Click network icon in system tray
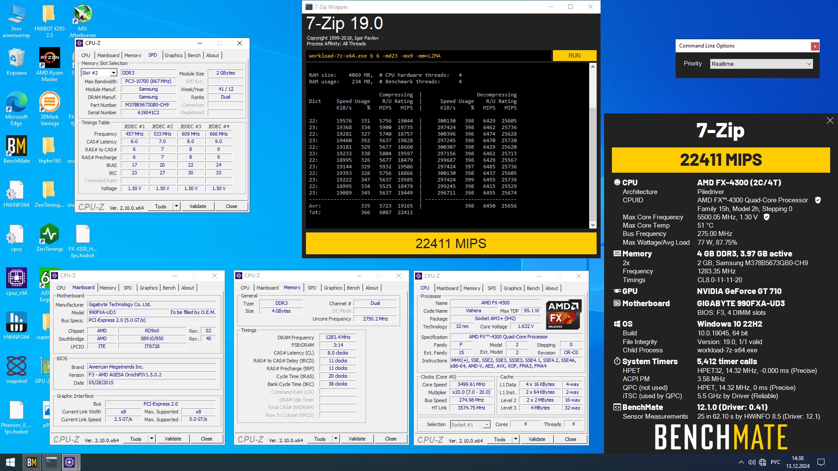Image resolution: width=838 pixels, height=471 pixels. coord(762,462)
